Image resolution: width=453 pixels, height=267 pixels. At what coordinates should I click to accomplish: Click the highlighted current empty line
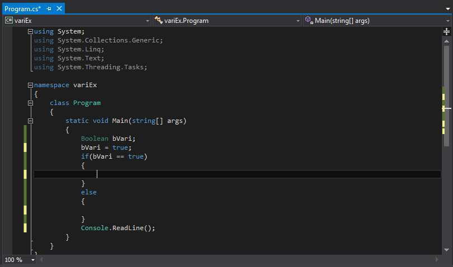click(237, 174)
